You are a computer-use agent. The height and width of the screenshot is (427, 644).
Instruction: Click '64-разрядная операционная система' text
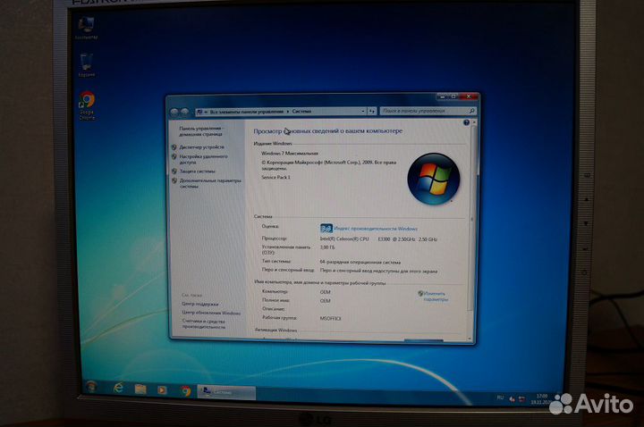click(360, 262)
